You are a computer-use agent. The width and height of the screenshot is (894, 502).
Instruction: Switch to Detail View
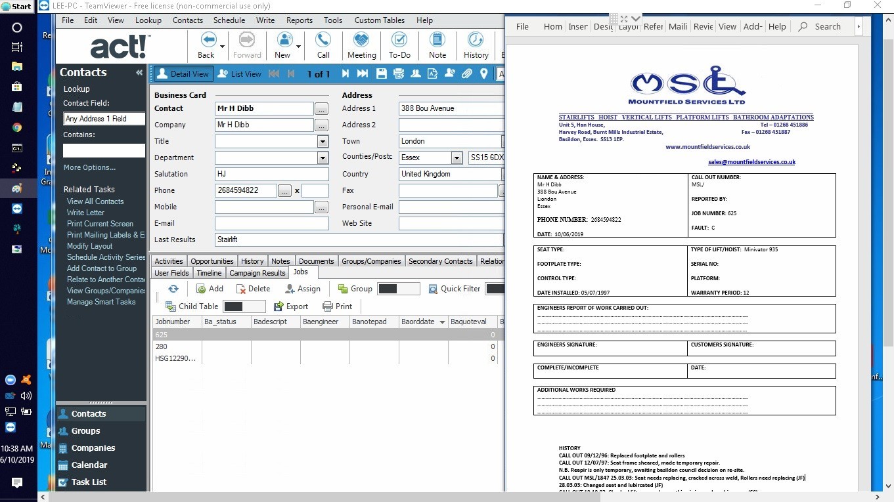(x=183, y=74)
